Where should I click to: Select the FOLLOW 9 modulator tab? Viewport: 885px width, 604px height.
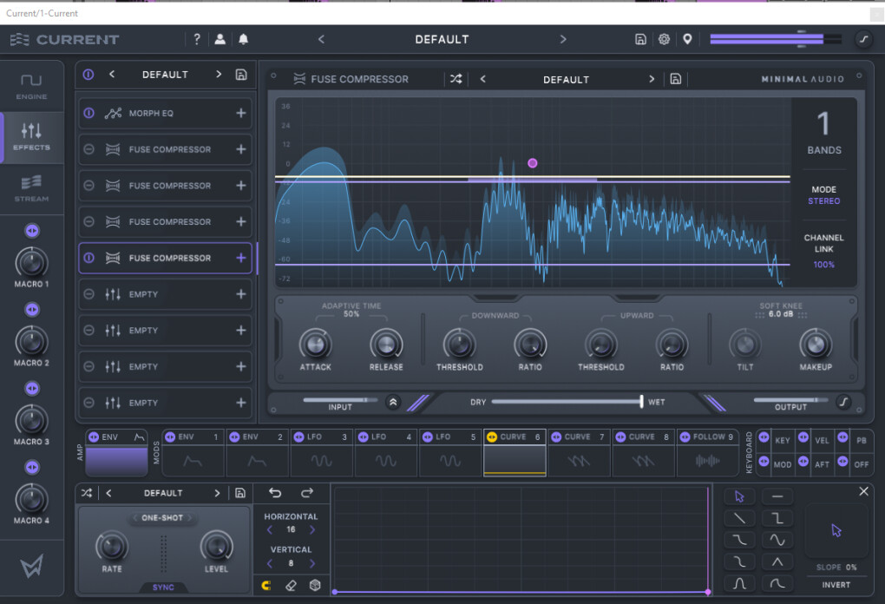708,453
